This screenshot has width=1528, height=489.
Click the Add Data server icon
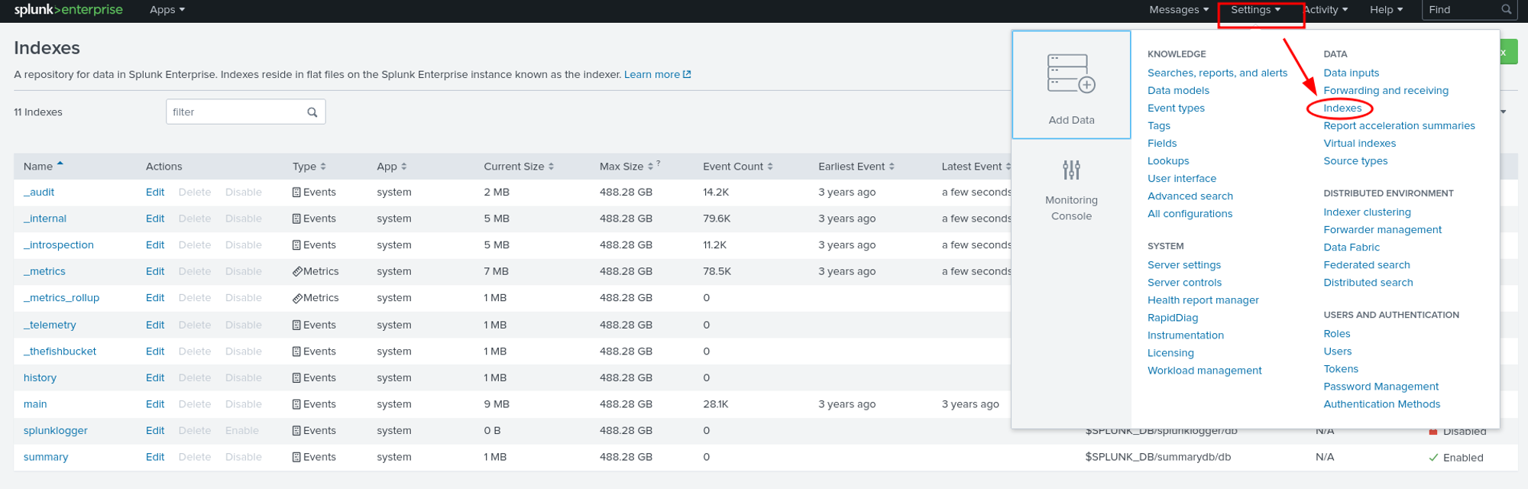click(x=1071, y=74)
